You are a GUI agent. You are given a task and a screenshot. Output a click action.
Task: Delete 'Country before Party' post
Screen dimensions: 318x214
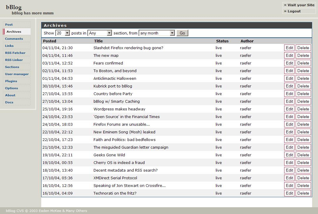point(303,94)
